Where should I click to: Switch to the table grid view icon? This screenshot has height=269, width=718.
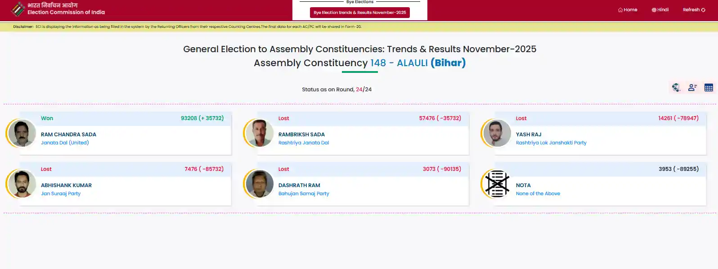pyautogui.click(x=709, y=88)
